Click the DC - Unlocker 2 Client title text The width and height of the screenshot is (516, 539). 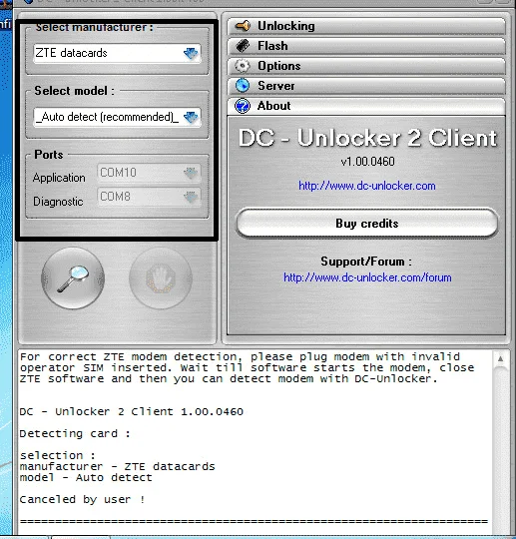pos(367,138)
